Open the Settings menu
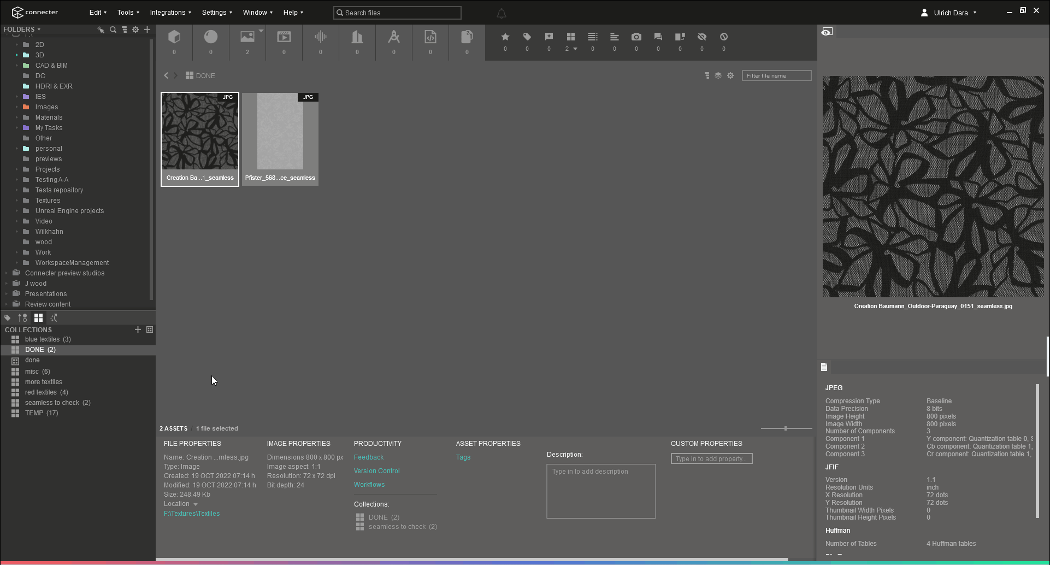 pos(217,13)
